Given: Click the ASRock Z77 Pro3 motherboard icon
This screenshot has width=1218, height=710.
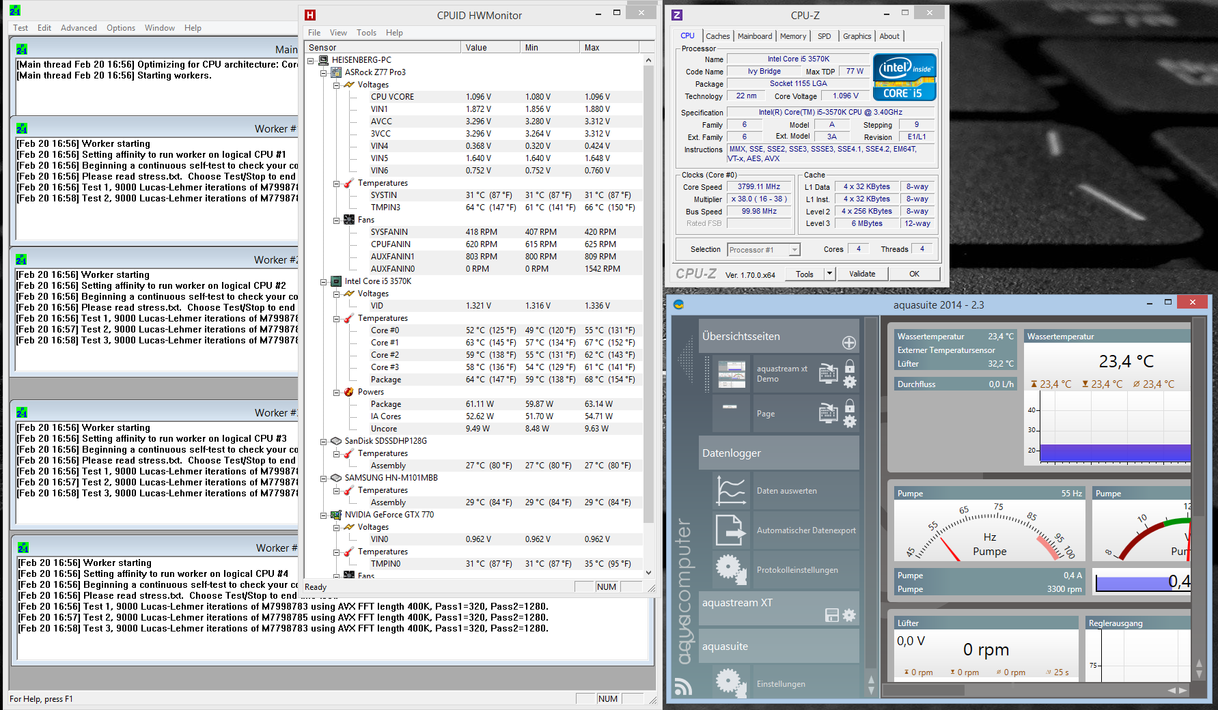Looking at the screenshot, I should [336, 72].
